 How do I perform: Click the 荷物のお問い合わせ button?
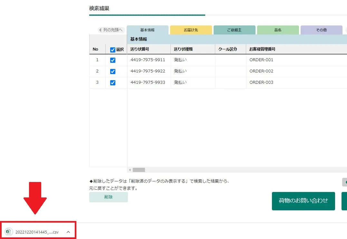(x=303, y=201)
